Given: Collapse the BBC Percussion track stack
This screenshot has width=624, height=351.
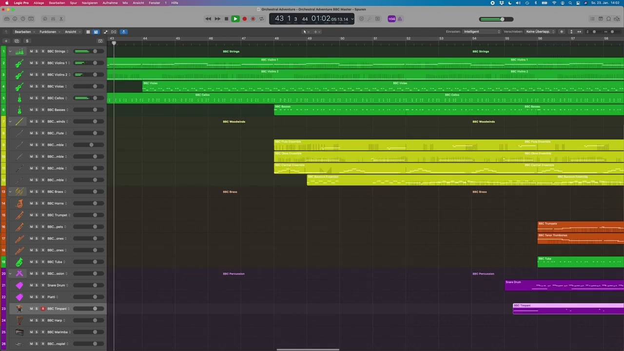Looking at the screenshot, I should (10, 273).
